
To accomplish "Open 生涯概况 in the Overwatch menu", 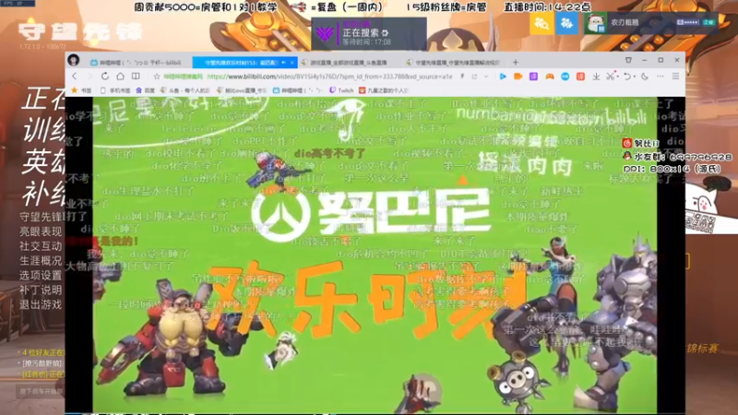I will 41,260.
